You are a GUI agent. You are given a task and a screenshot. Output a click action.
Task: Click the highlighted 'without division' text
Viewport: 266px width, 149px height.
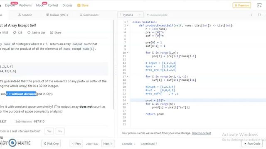[x=23, y=94]
